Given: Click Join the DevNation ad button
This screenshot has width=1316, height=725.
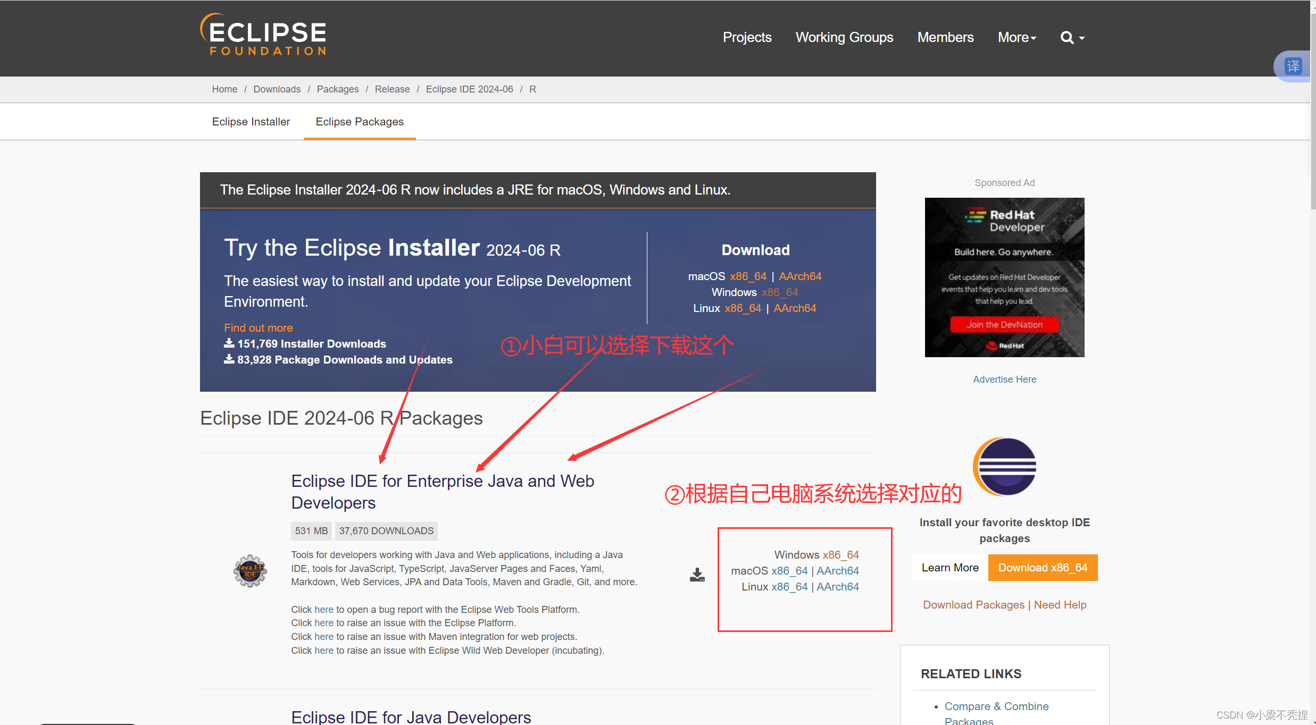Looking at the screenshot, I should (x=1004, y=324).
